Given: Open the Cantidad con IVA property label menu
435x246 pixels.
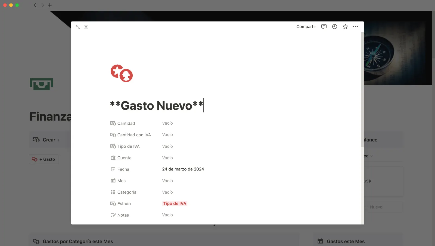Looking at the screenshot, I should click(x=134, y=135).
